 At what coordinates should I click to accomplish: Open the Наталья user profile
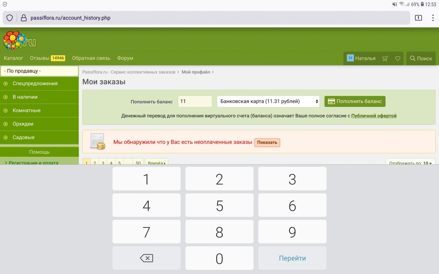[361, 58]
